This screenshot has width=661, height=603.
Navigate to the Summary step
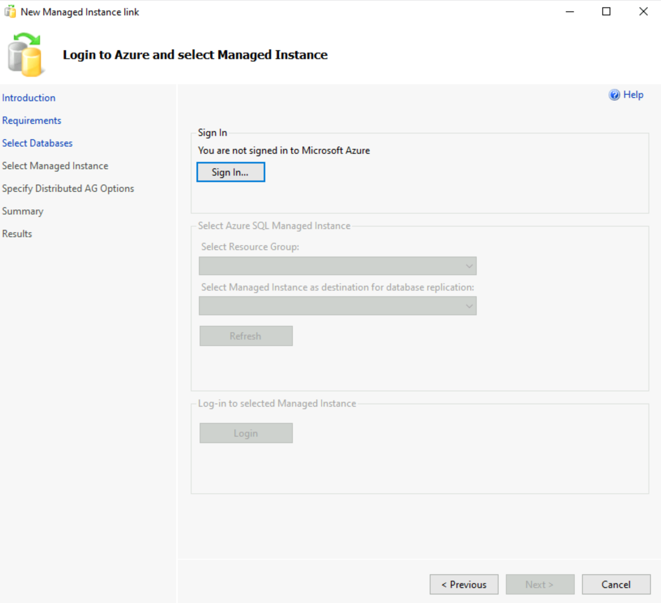(x=23, y=211)
